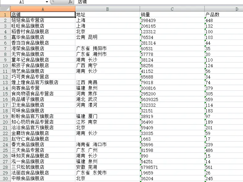Select cell 中粮食品旗舰店
The image size is (243, 182).
43,179
